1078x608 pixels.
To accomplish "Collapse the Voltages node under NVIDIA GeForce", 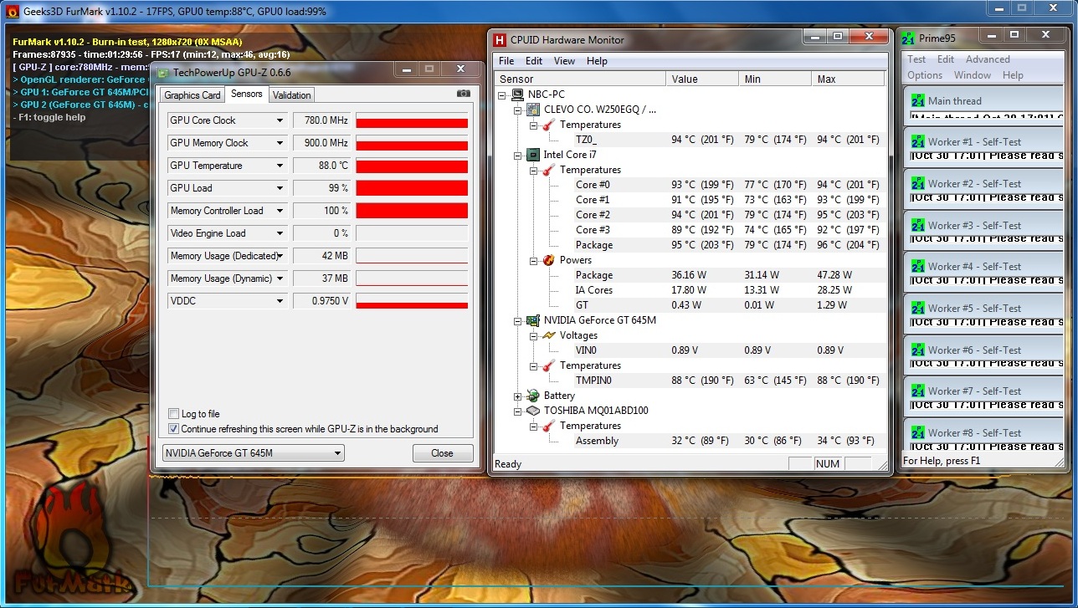I will 533,335.
